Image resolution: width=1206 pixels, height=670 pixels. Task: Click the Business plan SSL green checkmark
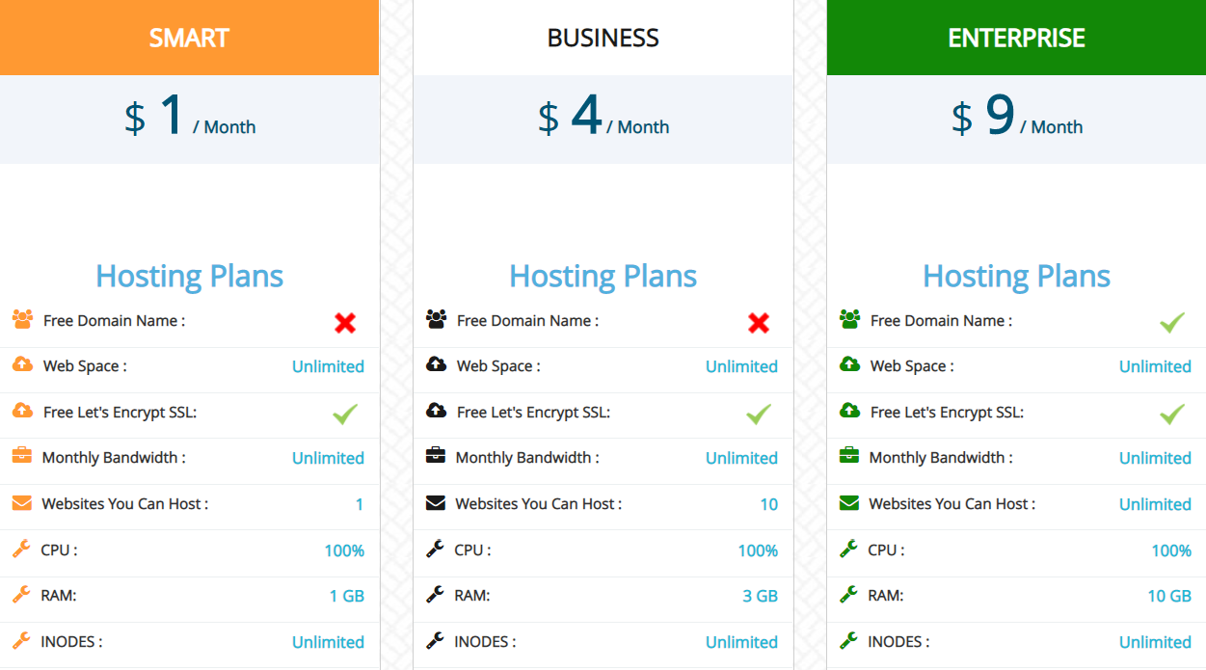tap(759, 414)
